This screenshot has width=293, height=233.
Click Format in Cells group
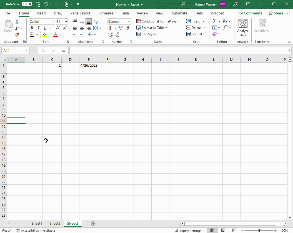coord(196,34)
